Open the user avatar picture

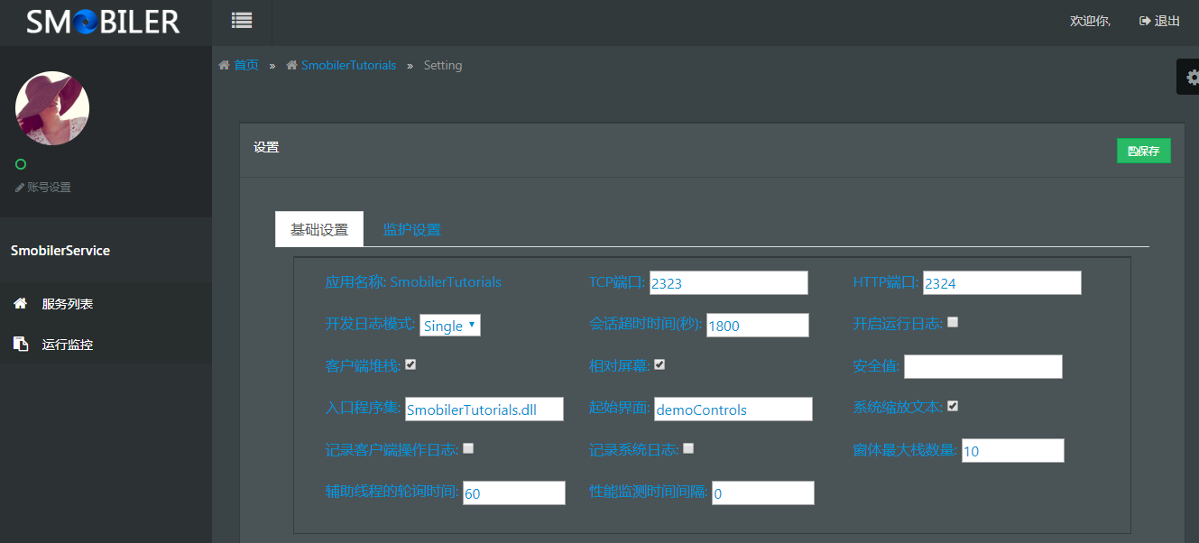click(52, 108)
